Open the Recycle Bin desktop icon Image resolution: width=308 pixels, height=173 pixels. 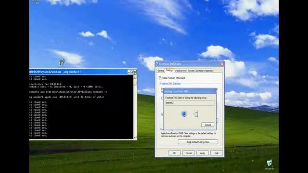pyautogui.click(x=269, y=164)
